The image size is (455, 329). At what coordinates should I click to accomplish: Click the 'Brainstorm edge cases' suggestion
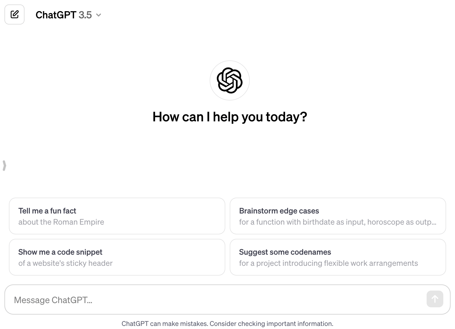click(x=337, y=216)
